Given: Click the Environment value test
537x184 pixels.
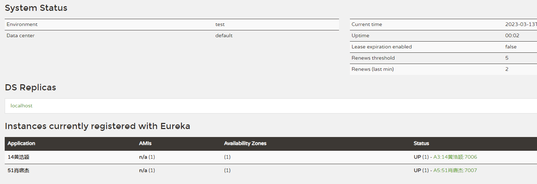Looking at the screenshot, I should tap(220, 25).
